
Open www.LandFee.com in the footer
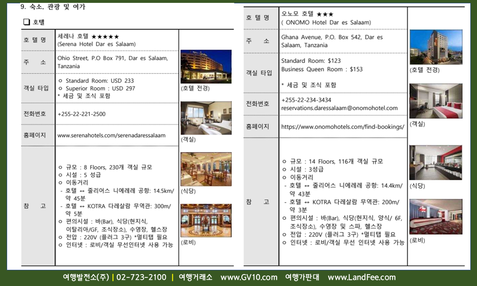[362, 277]
